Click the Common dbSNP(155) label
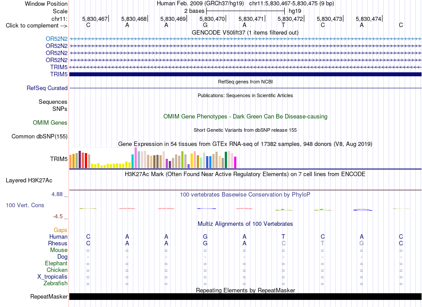 (39, 136)
